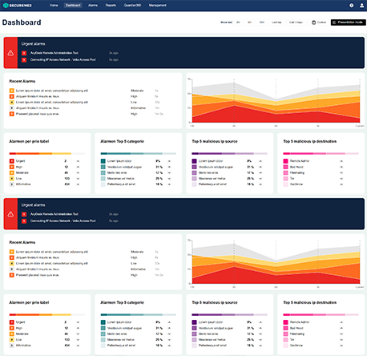Click the Moderate priority icon, upper prio label card
This screenshot has height=356, width=367.
pyautogui.click(x=12, y=172)
